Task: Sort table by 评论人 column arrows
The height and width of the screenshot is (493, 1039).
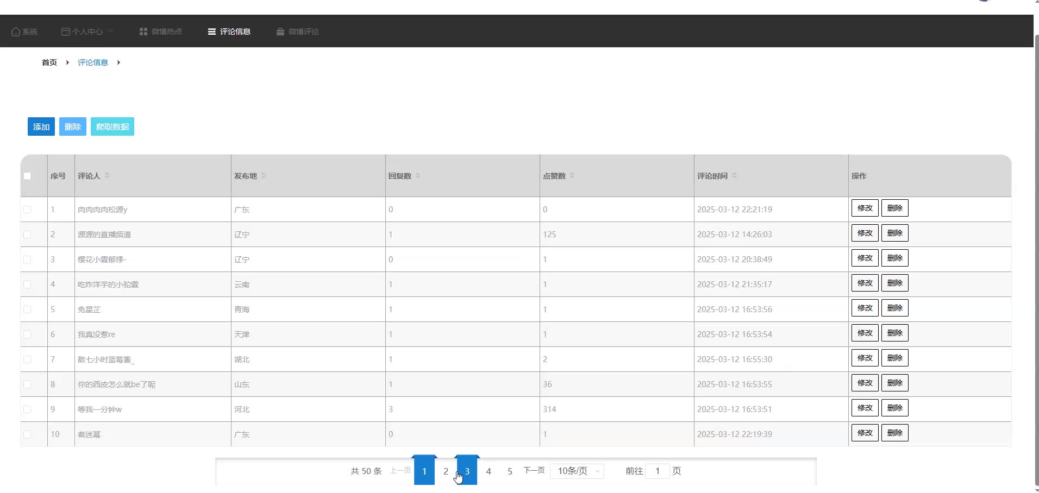Action: (x=107, y=176)
